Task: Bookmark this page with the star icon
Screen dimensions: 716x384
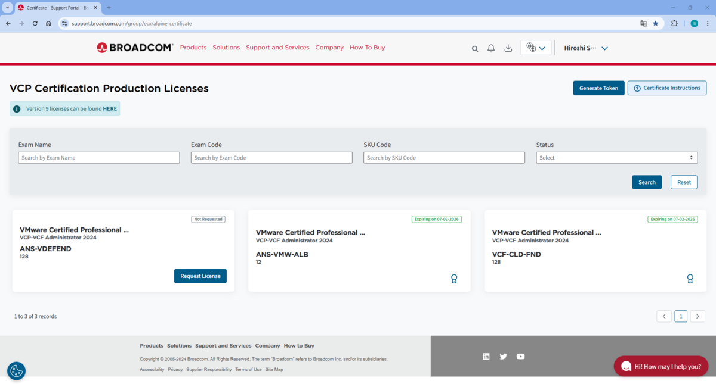Action: tap(656, 23)
